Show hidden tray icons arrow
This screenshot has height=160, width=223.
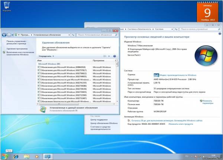tap(192, 156)
